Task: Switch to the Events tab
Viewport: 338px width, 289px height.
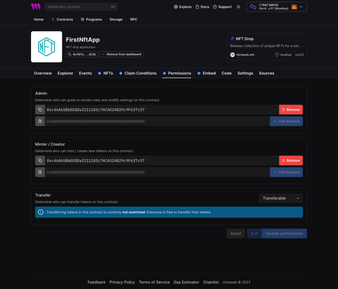Action: pos(85,73)
